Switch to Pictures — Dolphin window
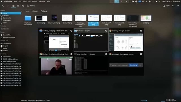Viewport: 181px width, 102px height. [91, 40]
